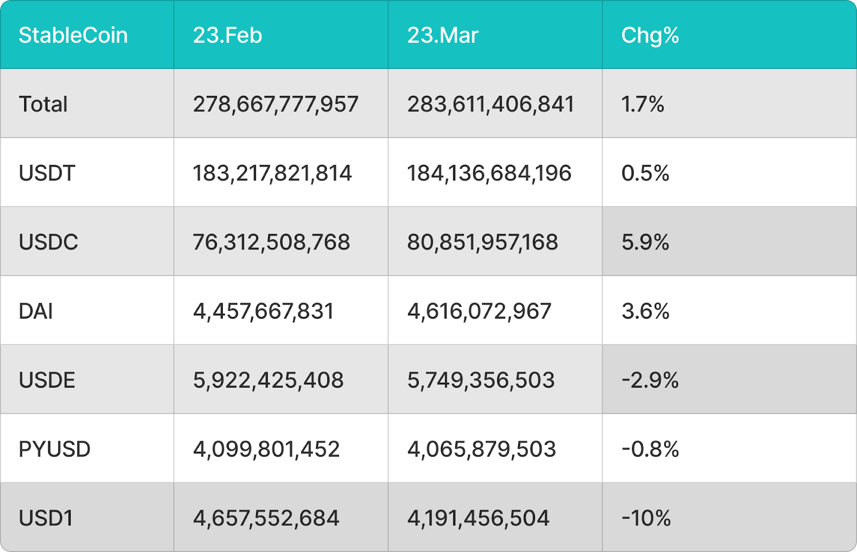Click the 23.Mar column header
The width and height of the screenshot is (857, 552).
442,35
